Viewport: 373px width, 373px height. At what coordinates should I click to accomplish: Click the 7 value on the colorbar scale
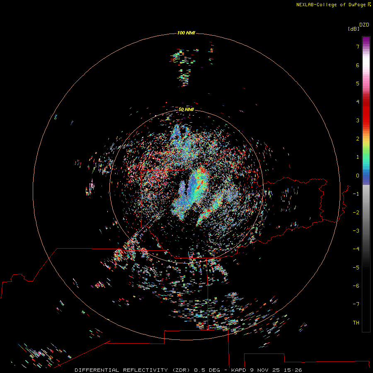(x=358, y=46)
